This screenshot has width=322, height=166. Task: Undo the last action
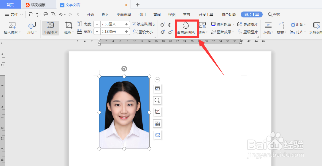[61, 14]
